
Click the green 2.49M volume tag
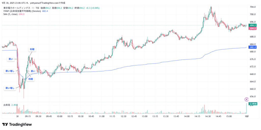pos(253,104)
